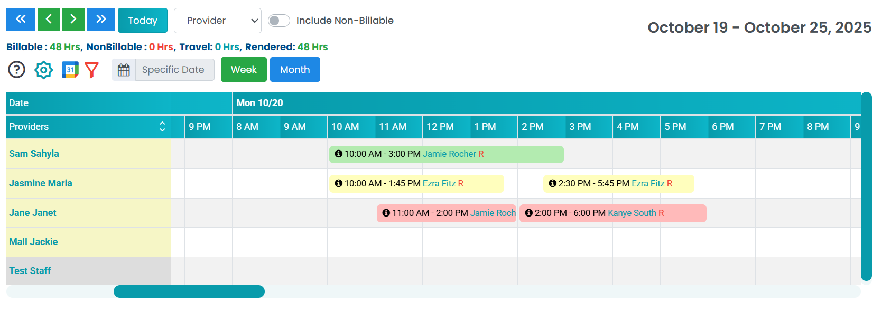Go to previous week arrow

tap(48, 20)
